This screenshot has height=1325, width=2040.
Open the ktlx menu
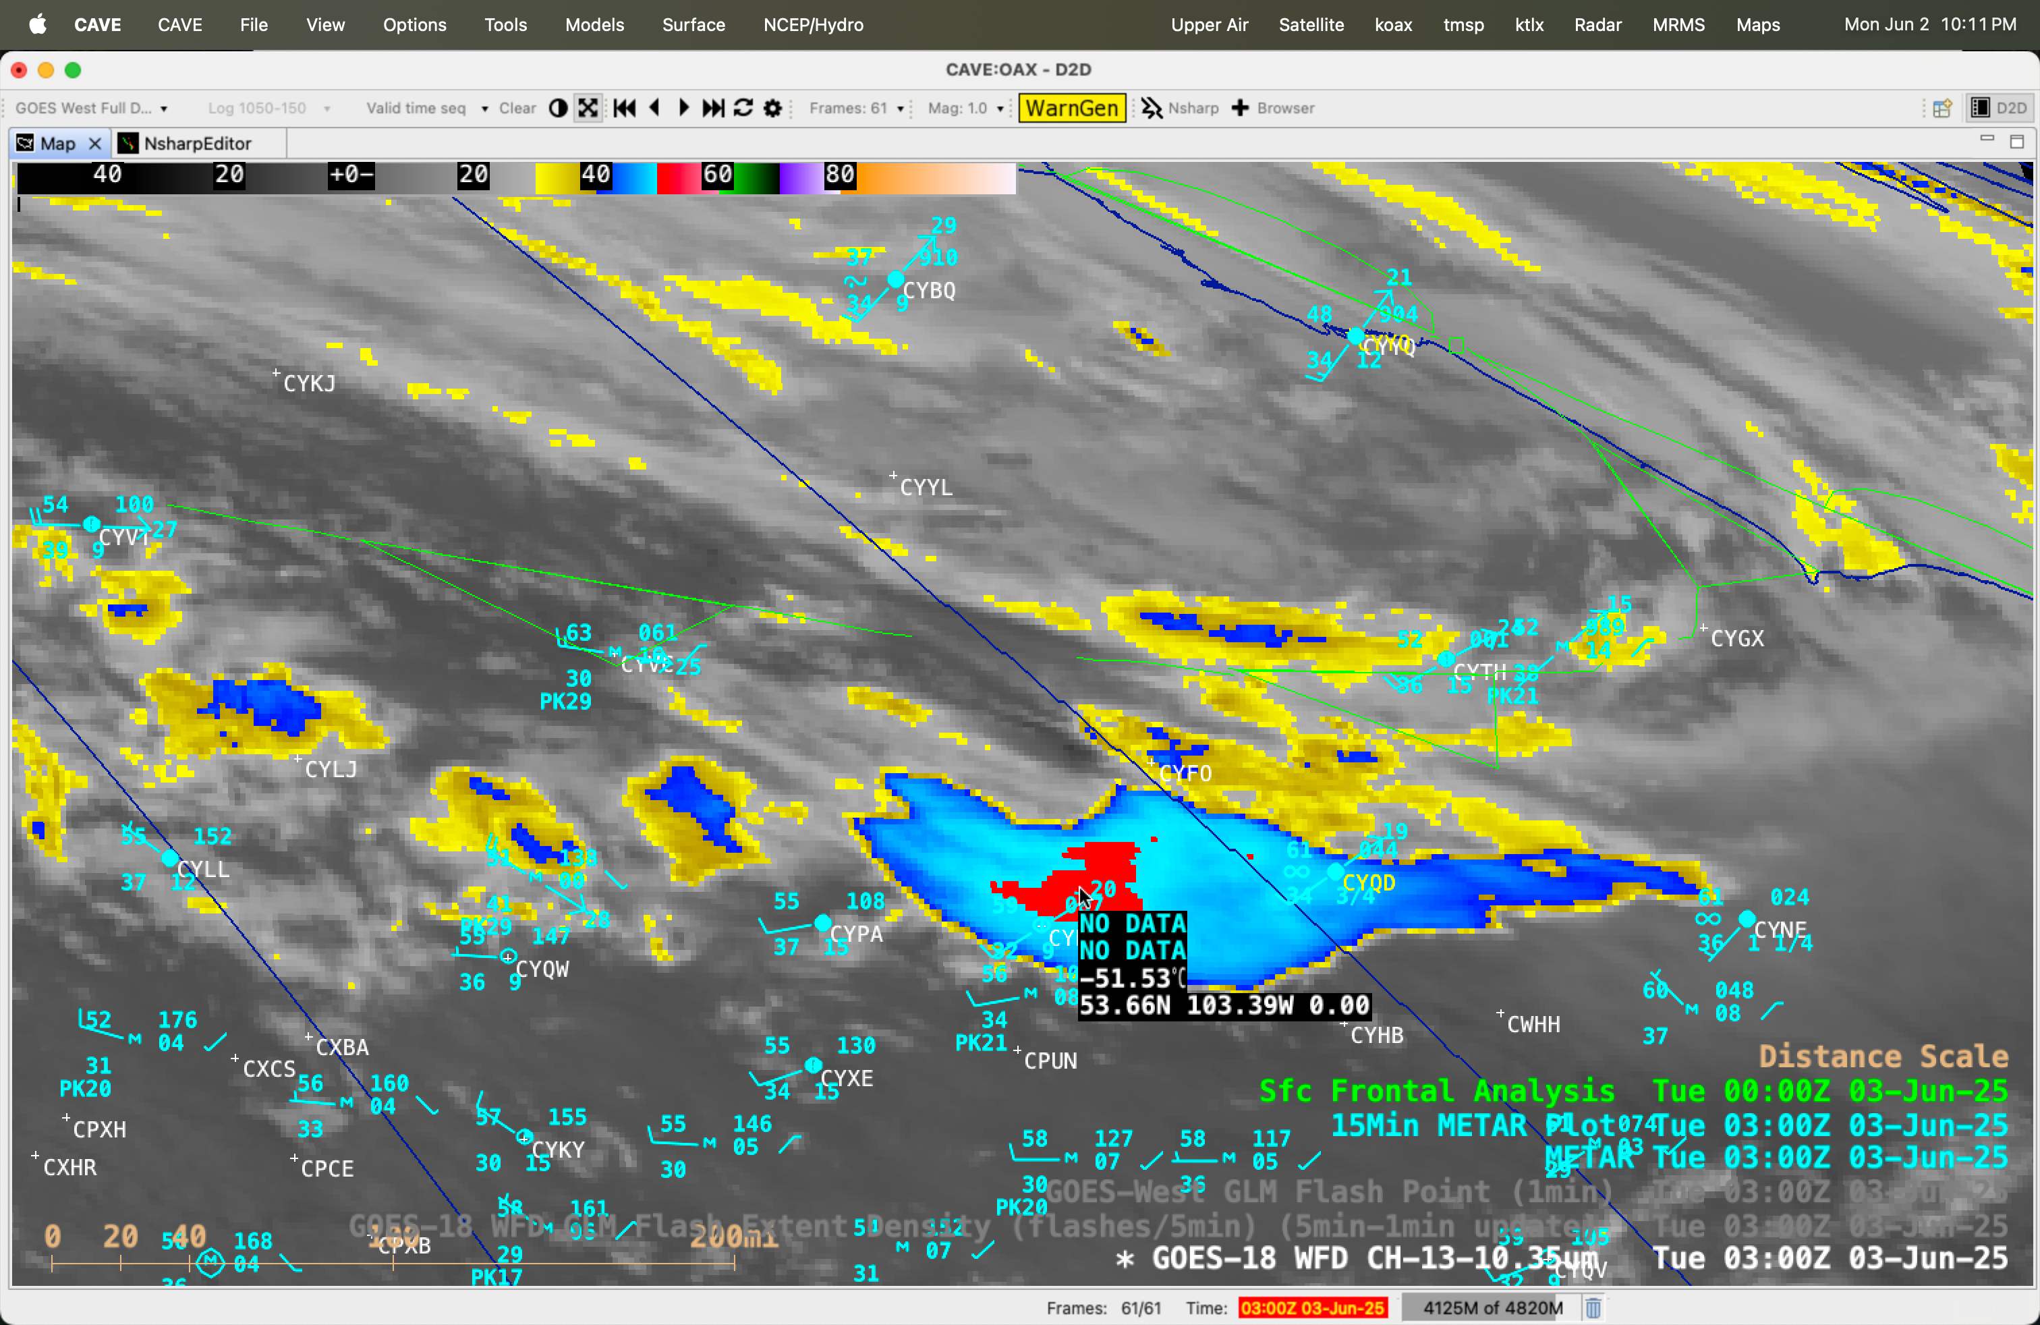point(1529,24)
